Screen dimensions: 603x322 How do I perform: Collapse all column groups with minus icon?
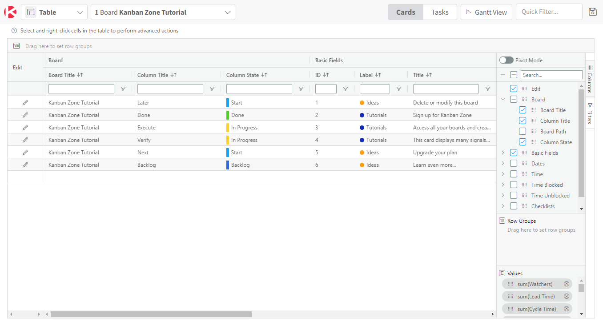pyautogui.click(x=503, y=75)
